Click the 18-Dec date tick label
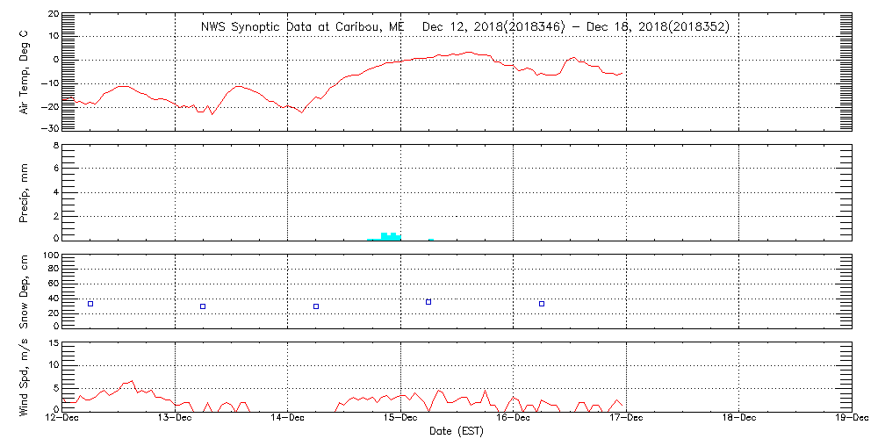Image resolution: width=878 pixels, height=439 pixels. 738,419
